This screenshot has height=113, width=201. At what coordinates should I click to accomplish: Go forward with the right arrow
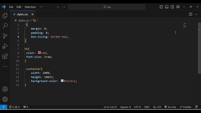coord(64,7)
